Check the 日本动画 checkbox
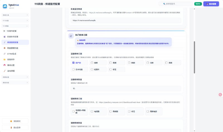223x132 pixels. [x=73, y=69]
